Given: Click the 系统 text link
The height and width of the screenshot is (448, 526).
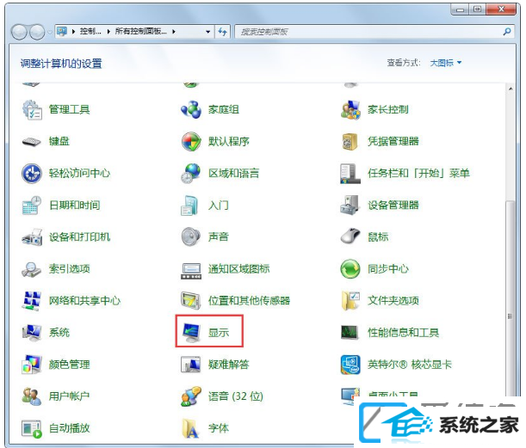Looking at the screenshot, I should [59, 333].
